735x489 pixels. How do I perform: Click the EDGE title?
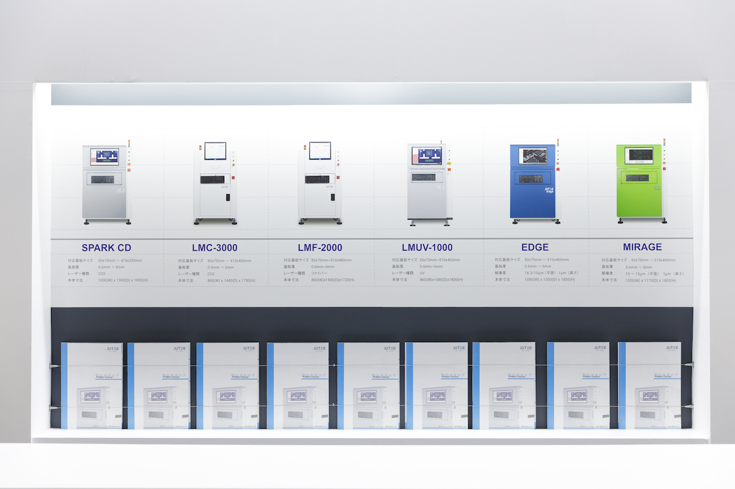(x=535, y=247)
